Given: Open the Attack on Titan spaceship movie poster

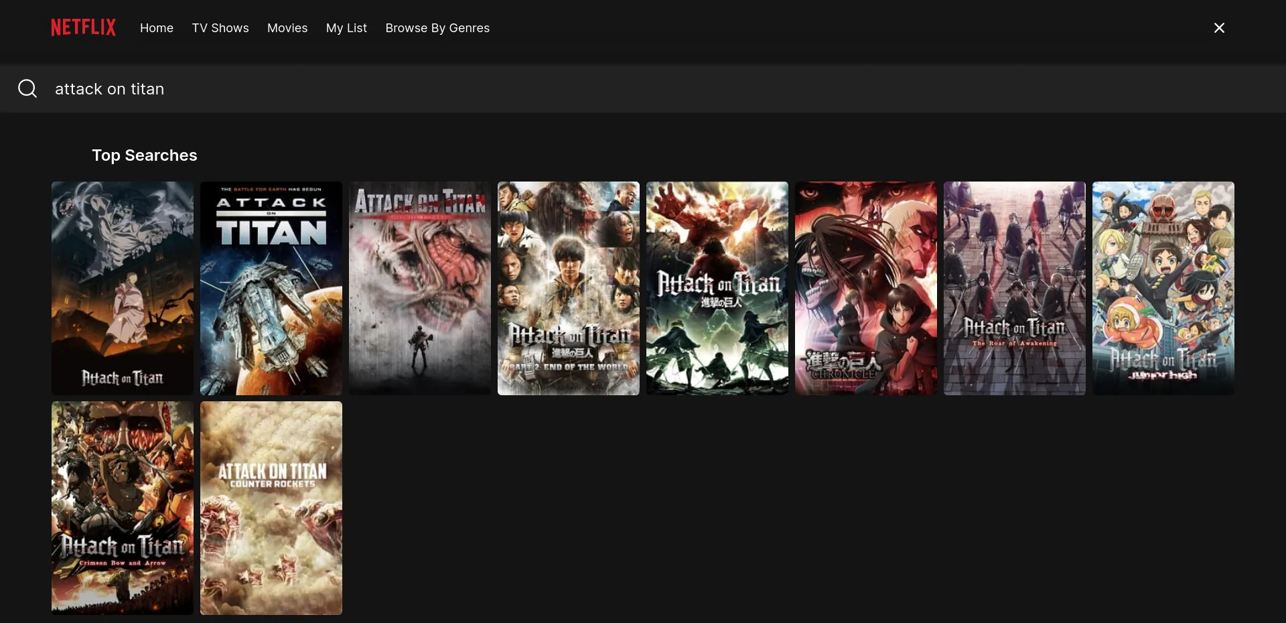Looking at the screenshot, I should (271, 288).
